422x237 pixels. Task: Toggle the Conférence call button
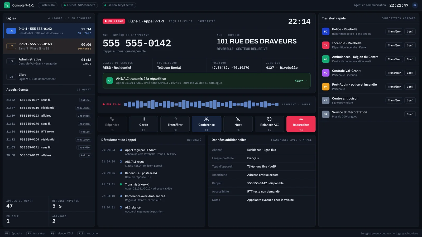pyautogui.click(x=207, y=124)
